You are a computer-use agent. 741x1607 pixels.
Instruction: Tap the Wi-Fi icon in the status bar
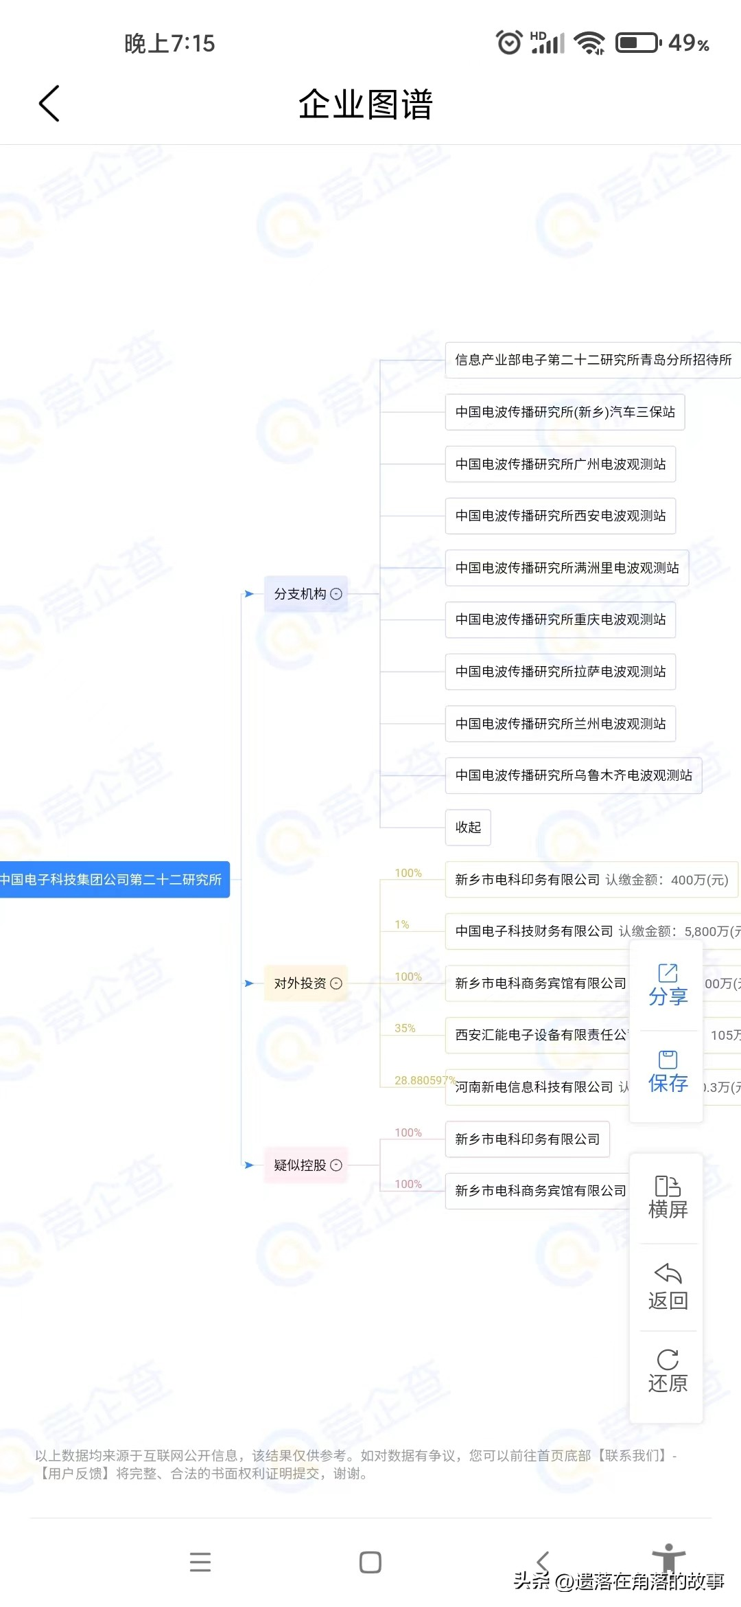coord(589,43)
